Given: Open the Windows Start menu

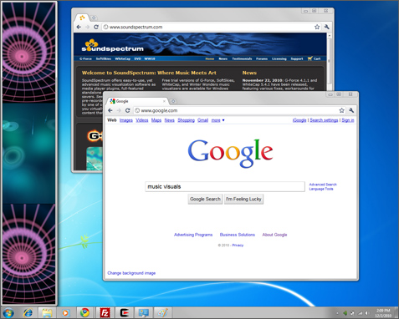Looking at the screenshot, I should click(x=8, y=313).
